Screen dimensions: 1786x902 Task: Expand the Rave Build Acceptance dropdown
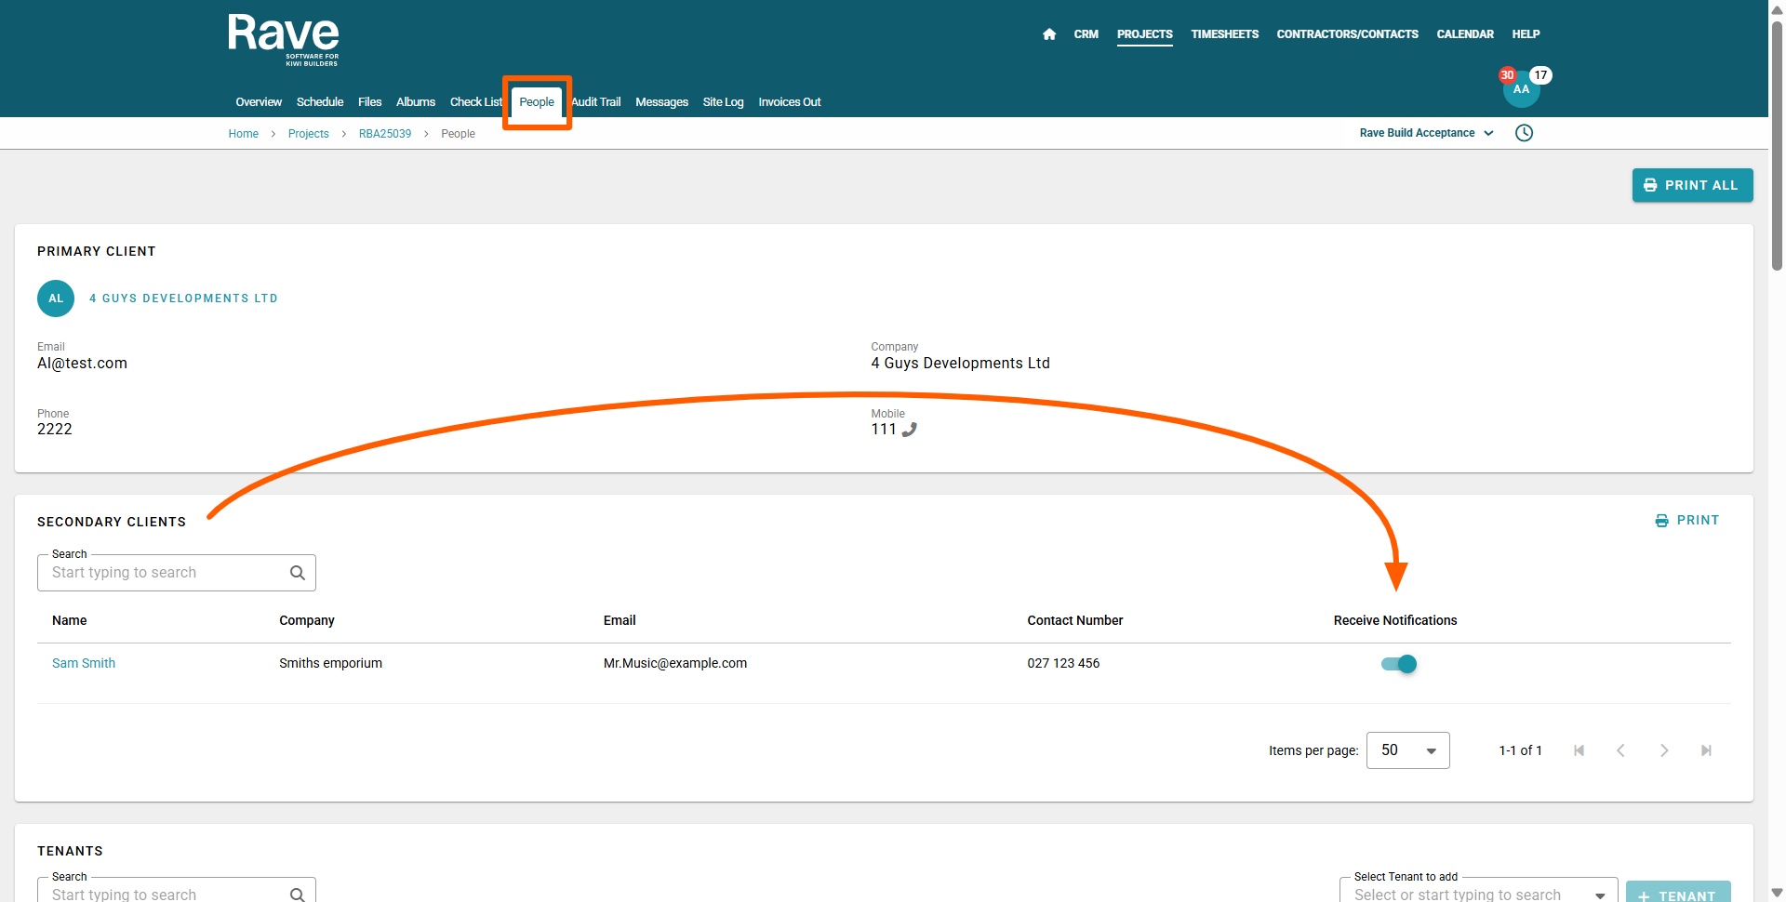point(1426,133)
